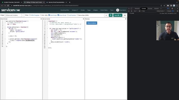Open the Chrome profile avatar
The height and width of the screenshot is (100, 179).
click(174, 6)
